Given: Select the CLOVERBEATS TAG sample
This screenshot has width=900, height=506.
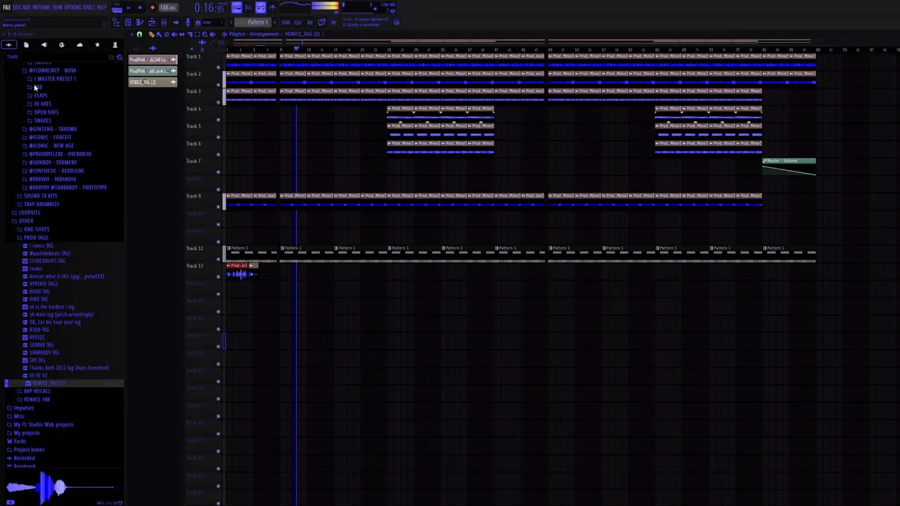Looking at the screenshot, I should click(x=44, y=261).
